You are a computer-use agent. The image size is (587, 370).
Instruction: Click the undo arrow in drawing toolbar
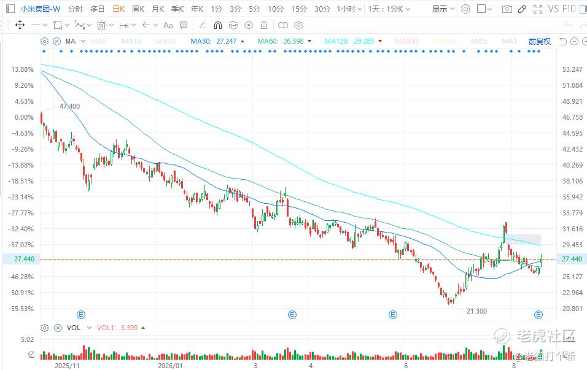[x=568, y=25]
